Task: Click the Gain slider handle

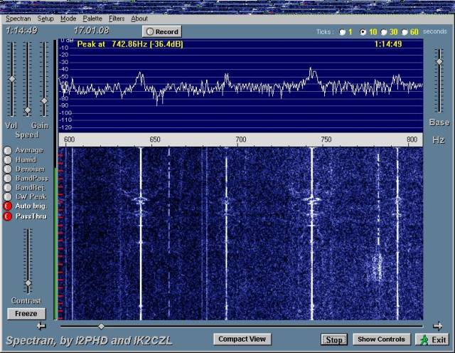Action: (x=44, y=101)
